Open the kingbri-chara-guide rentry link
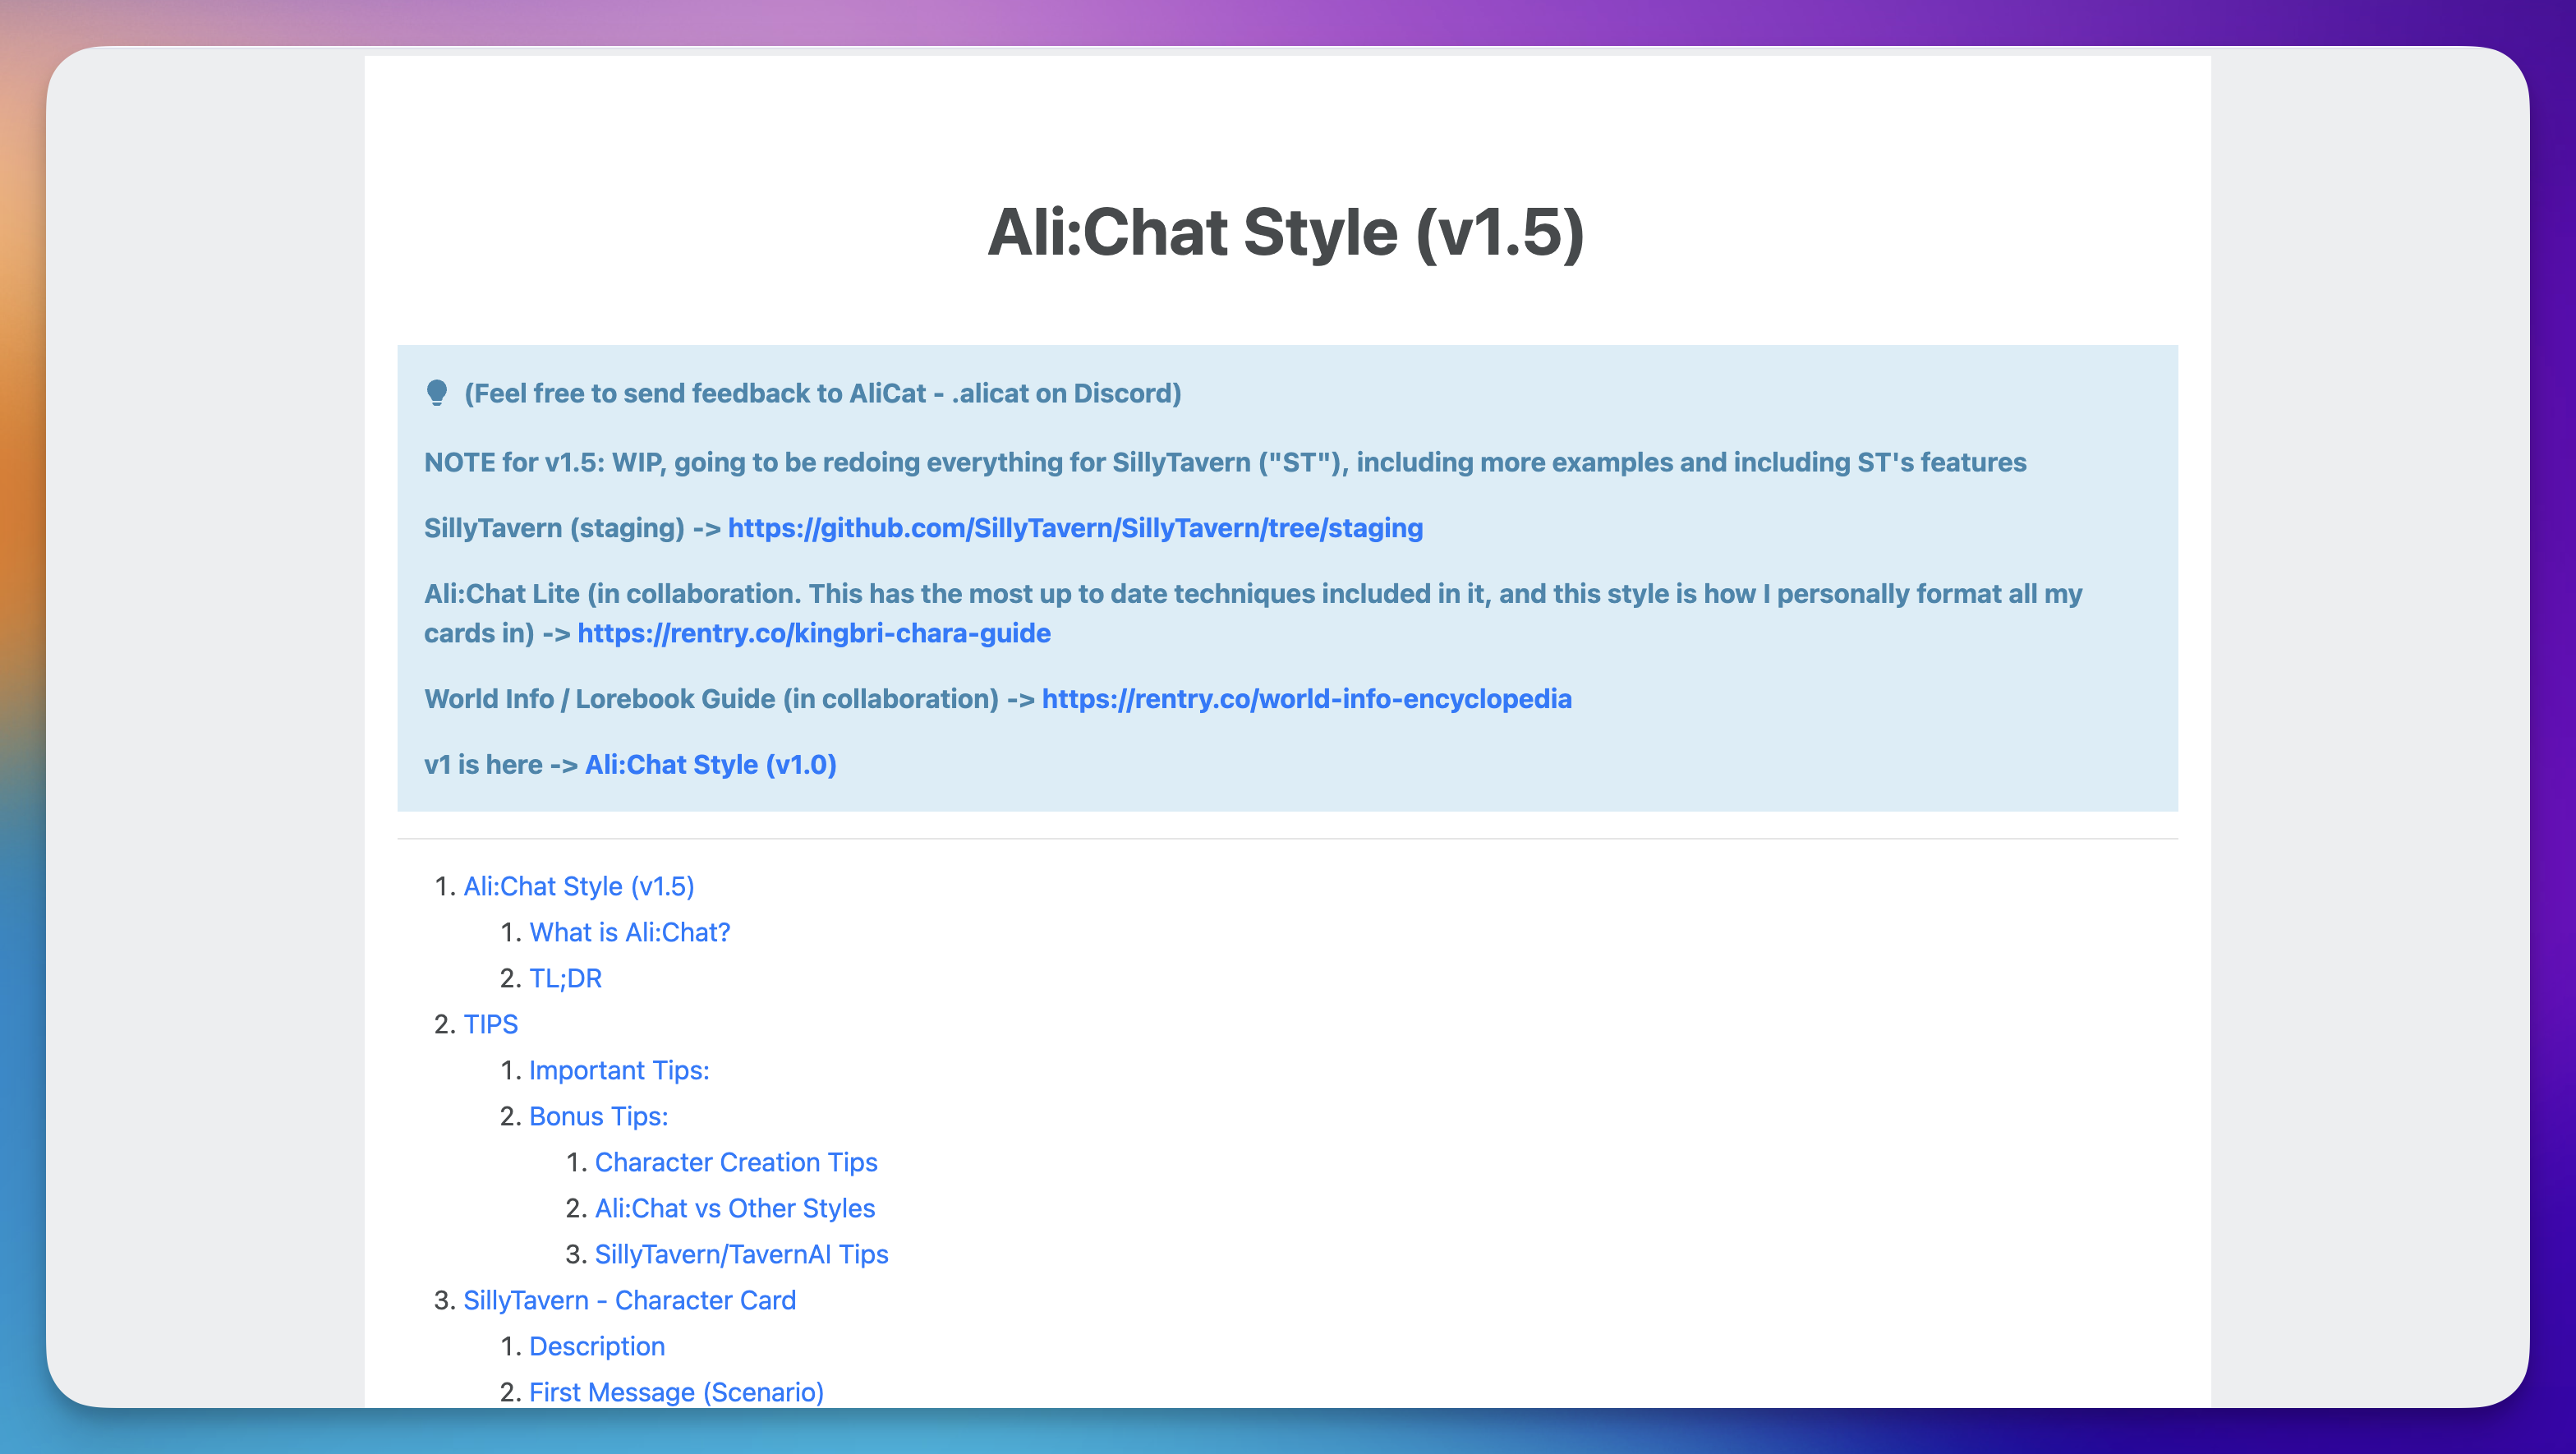 (813, 633)
